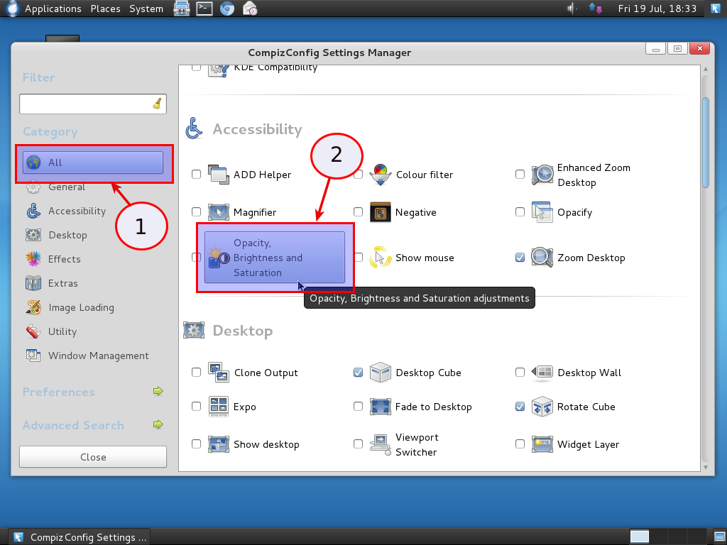This screenshot has width=727, height=545.
Task: Enable the Opacify checkbox
Action: [520, 211]
